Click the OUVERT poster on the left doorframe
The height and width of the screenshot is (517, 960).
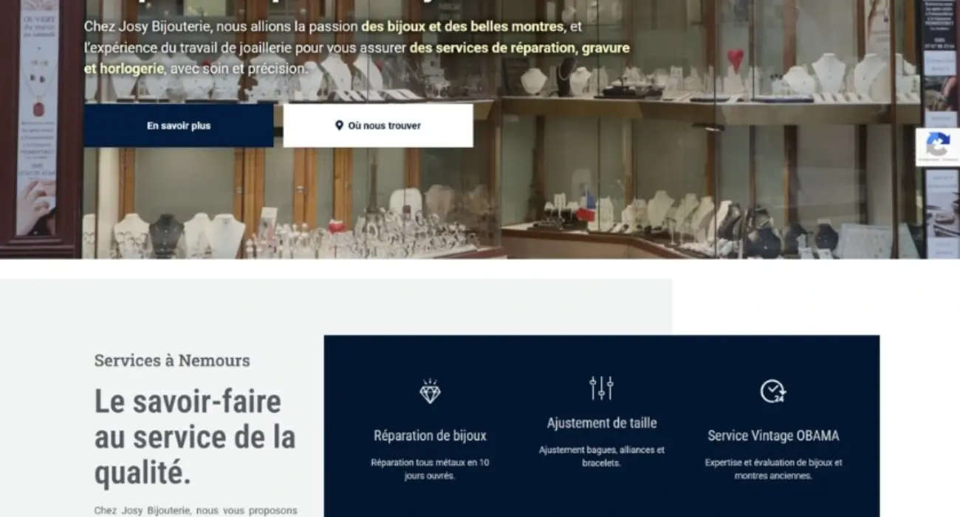coord(38,118)
